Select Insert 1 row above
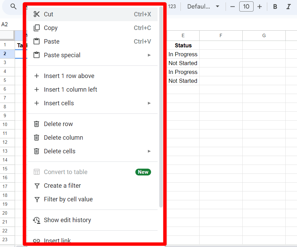 (68, 76)
